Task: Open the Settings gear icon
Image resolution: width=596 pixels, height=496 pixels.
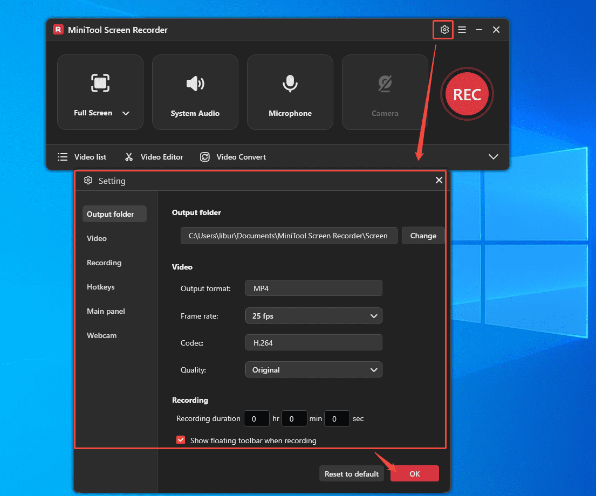Action: (443, 30)
